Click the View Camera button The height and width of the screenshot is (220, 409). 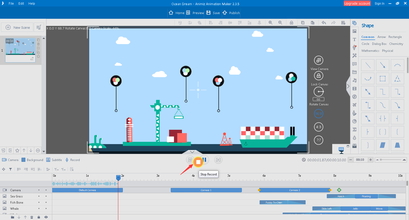[x=319, y=60]
